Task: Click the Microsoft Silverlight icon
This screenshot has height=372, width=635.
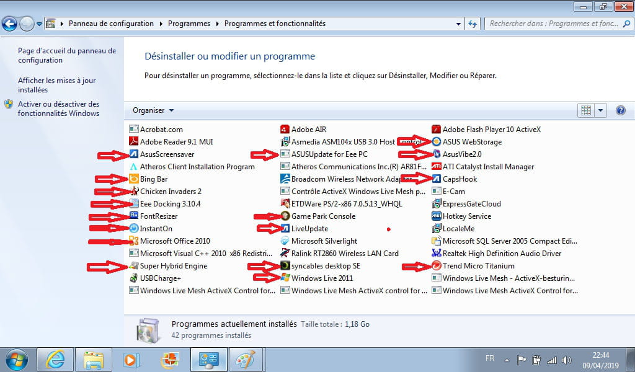Action: pyautogui.click(x=285, y=241)
